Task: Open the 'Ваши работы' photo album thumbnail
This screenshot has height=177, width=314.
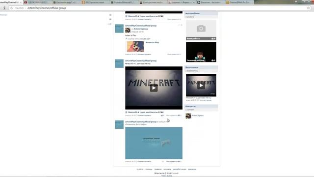Action: tap(201, 30)
